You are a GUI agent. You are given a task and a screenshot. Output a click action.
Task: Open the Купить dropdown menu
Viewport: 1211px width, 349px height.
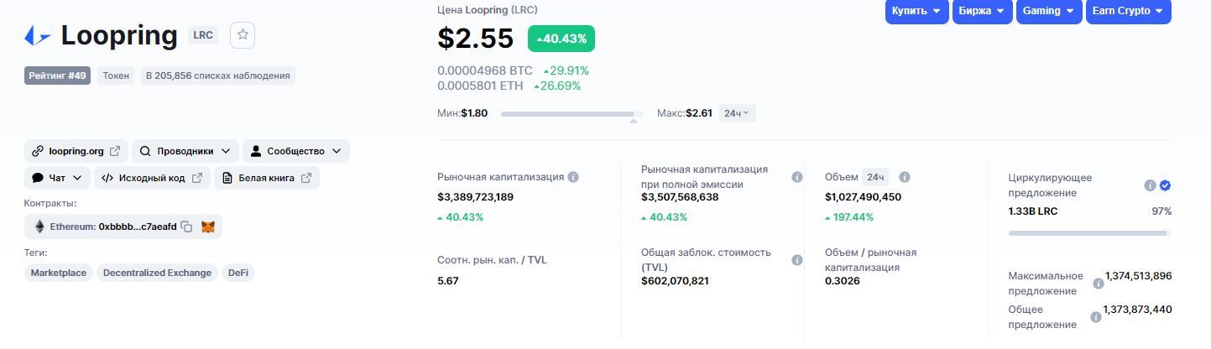(x=916, y=11)
